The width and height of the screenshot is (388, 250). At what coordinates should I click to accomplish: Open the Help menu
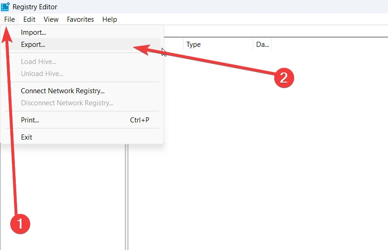[110, 19]
